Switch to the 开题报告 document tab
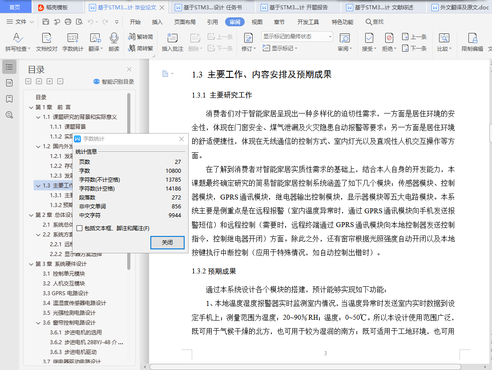 coord(298,7)
